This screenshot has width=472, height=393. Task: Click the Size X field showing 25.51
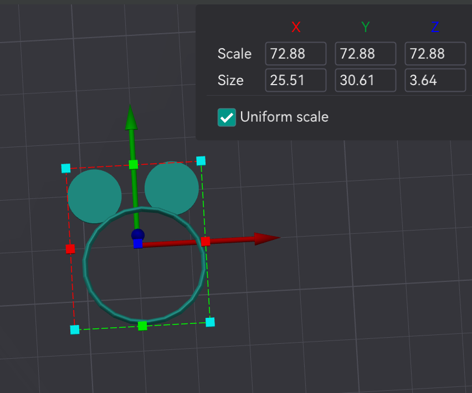point(296,80)
